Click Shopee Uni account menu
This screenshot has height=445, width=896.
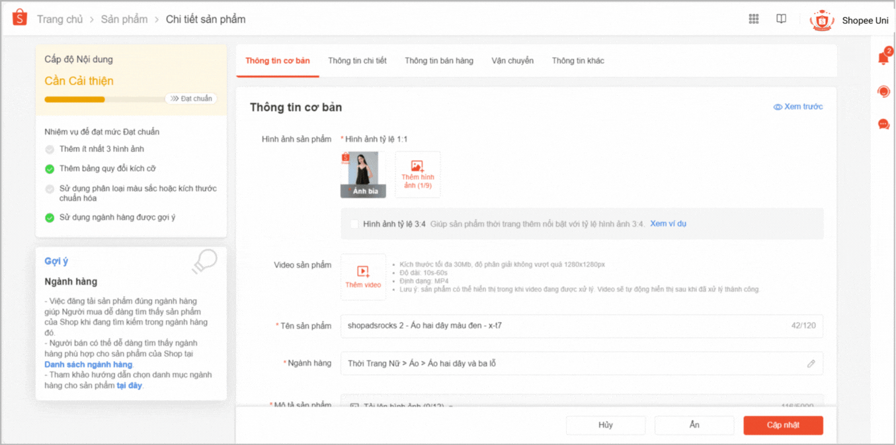pos(850,20)
